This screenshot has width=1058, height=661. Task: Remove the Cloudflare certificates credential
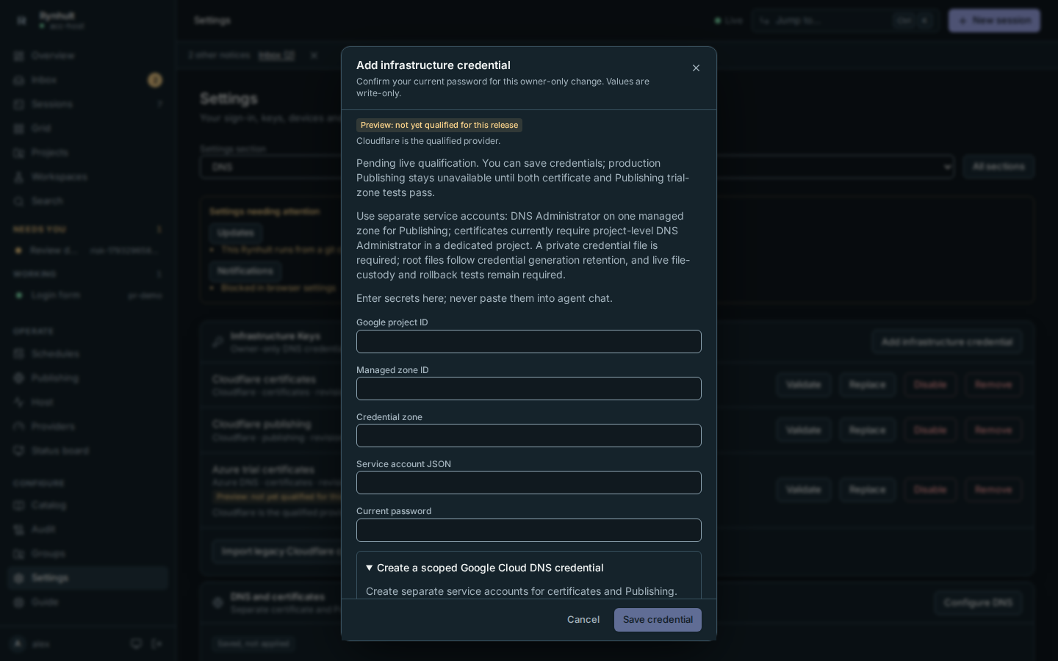(993, 385)
